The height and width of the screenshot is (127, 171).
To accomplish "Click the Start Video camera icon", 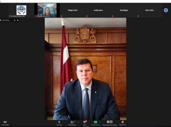I will click(5, 122).
